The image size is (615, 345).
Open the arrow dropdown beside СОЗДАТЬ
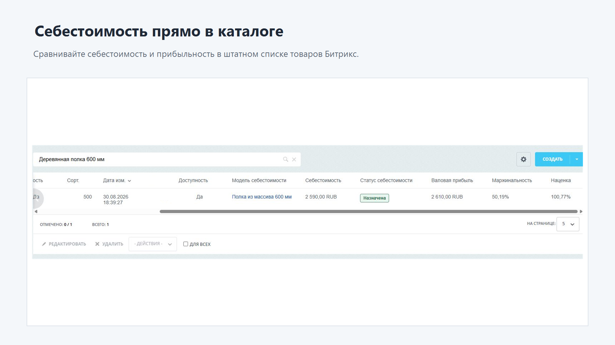577,159
